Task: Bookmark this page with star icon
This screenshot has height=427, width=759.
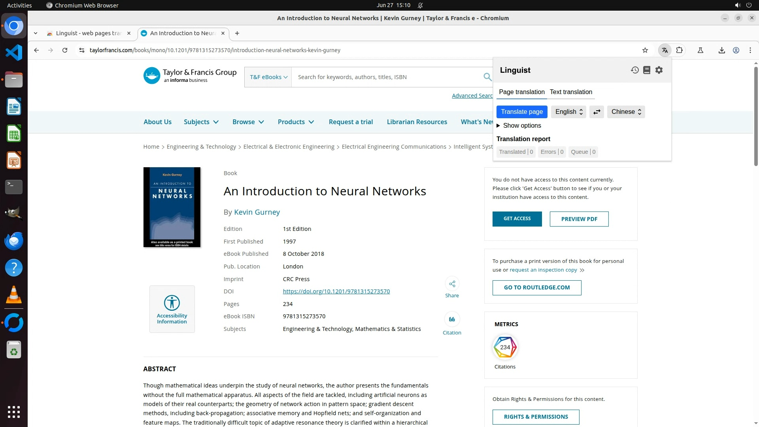Action: click(x=645, y=50)
